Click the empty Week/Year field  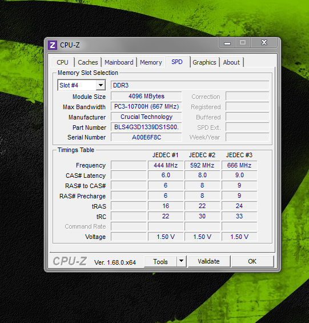[x=247, y=137]
